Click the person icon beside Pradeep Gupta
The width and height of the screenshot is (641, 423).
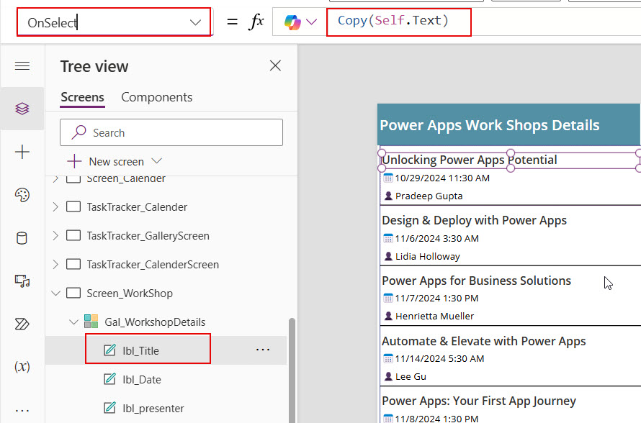point(388,196)
